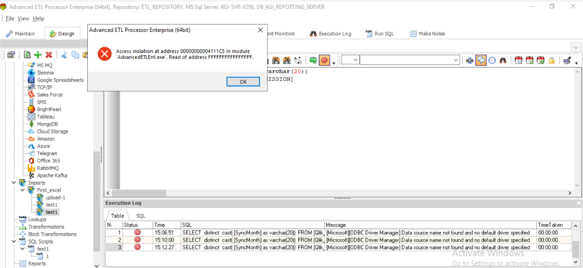Select the upload-1 import item

[x=55, y=197]
